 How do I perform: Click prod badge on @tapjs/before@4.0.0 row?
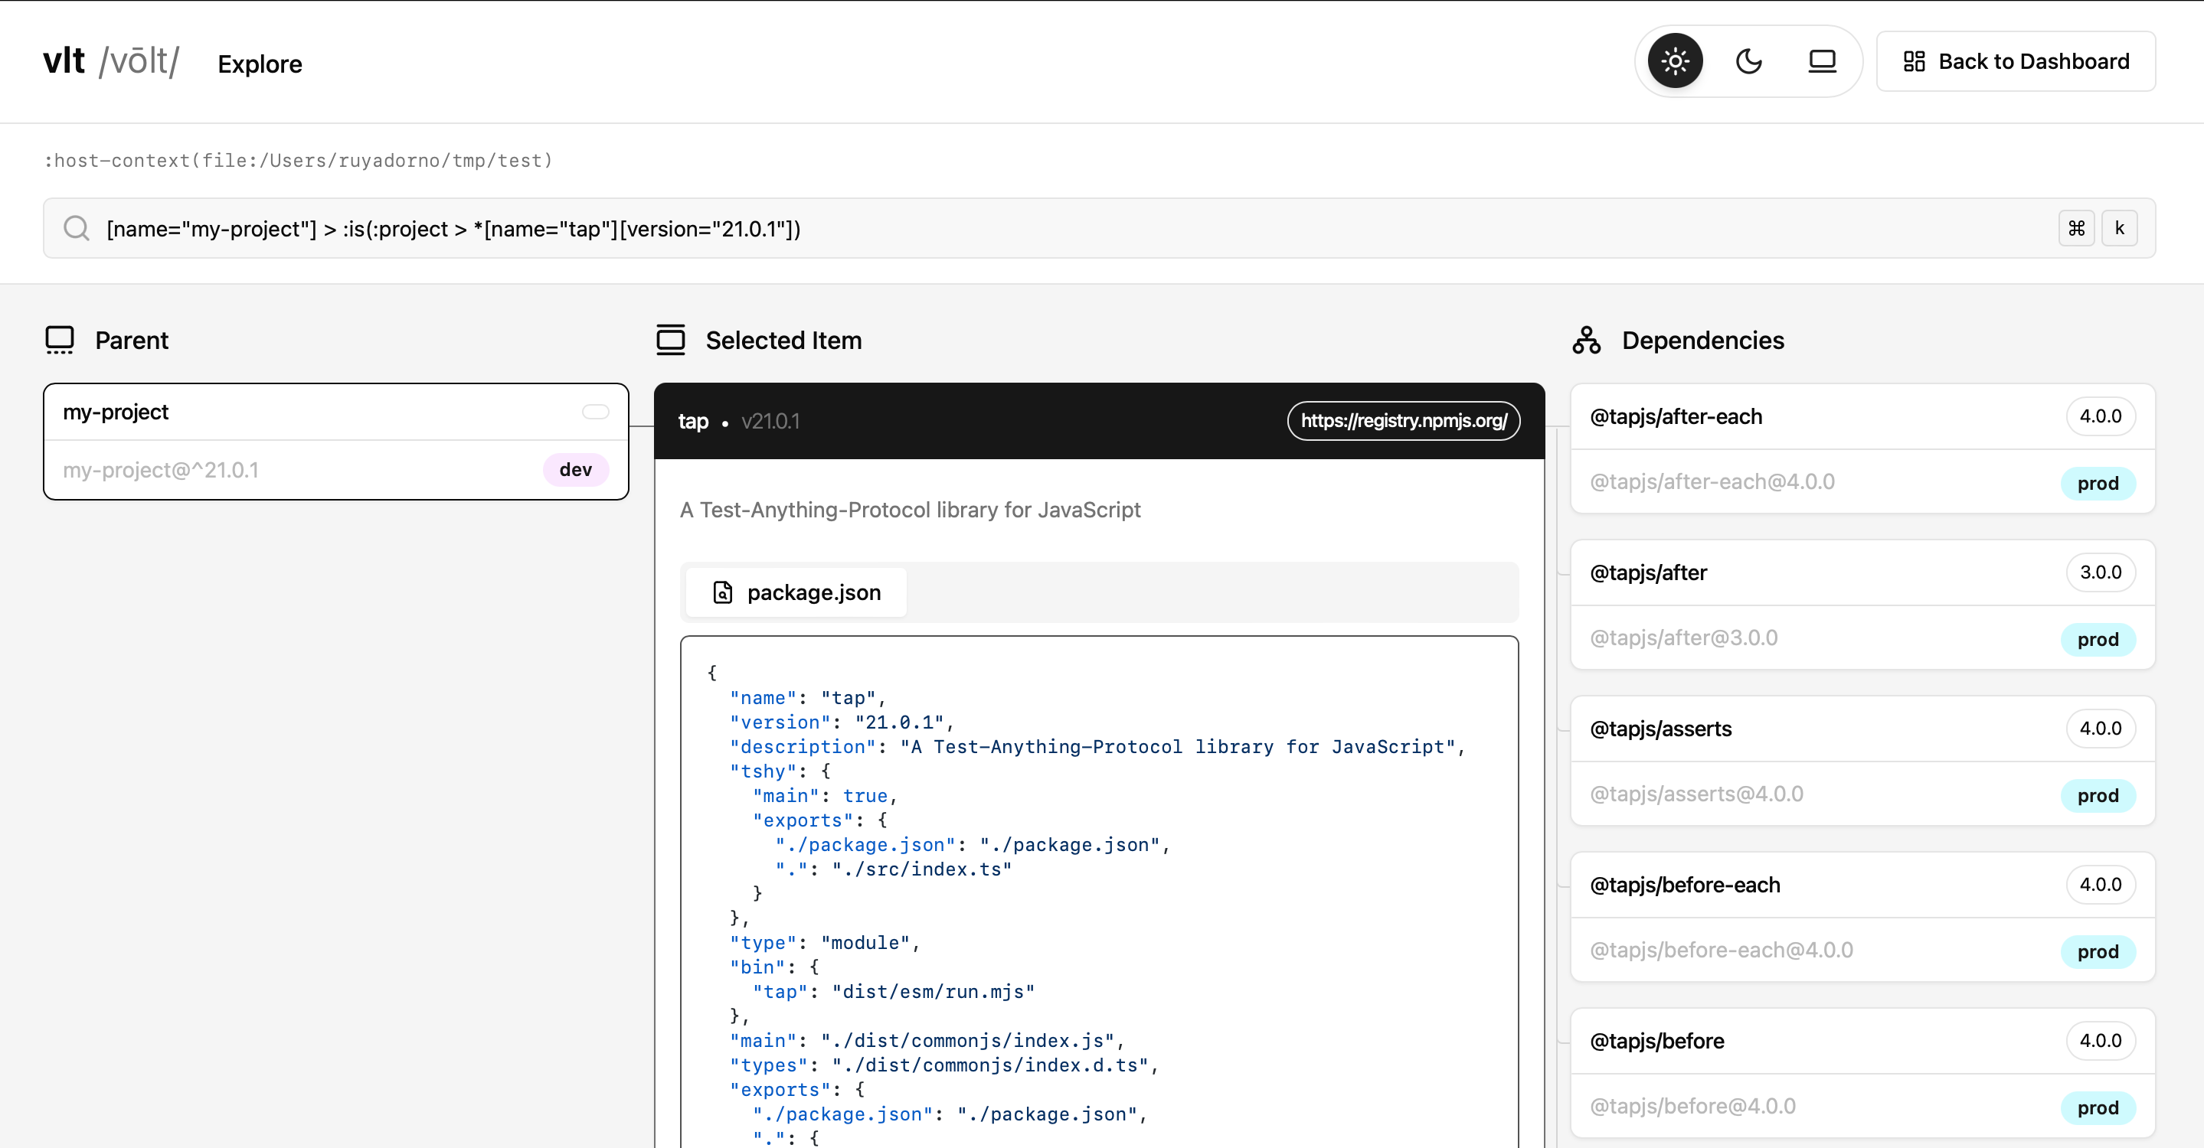pos(2098,1108)
